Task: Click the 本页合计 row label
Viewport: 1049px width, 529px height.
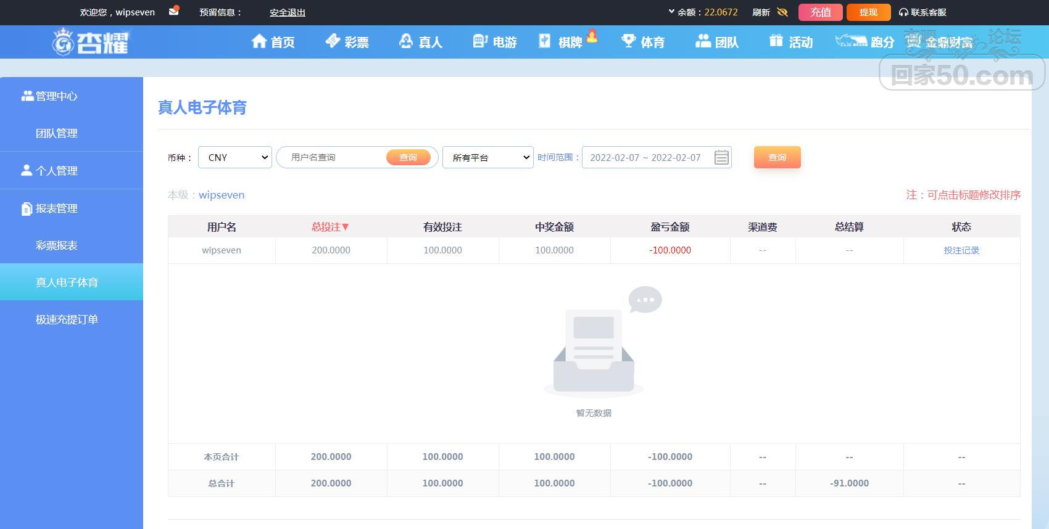Action: 222,457
